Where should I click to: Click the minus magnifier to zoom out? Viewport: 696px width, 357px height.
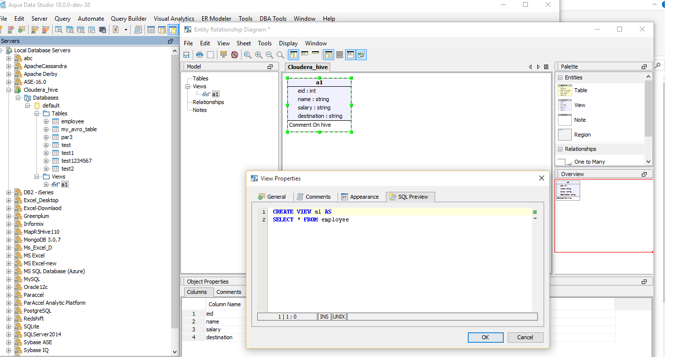pyautogui.click(x=269, y=55)
